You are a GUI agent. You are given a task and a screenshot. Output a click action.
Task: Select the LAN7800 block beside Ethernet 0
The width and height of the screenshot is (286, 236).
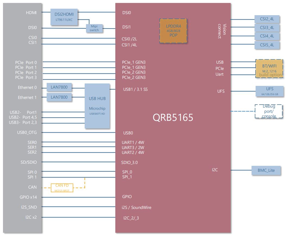click(59, 87)
